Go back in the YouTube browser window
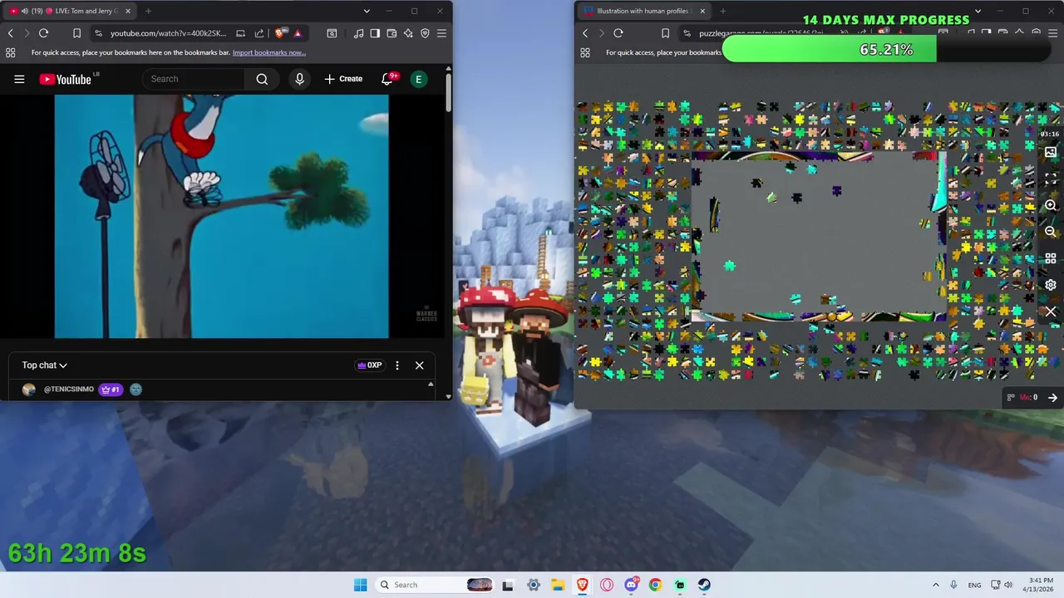Screen dimensions: 1064x598 (x=10, y=33)
